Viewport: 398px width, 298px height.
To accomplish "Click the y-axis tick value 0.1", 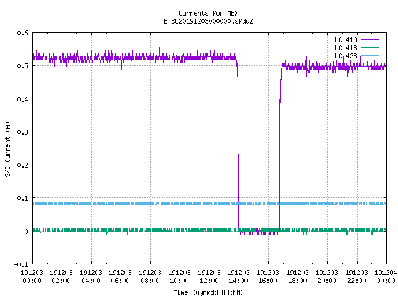I will pos(22,198).
